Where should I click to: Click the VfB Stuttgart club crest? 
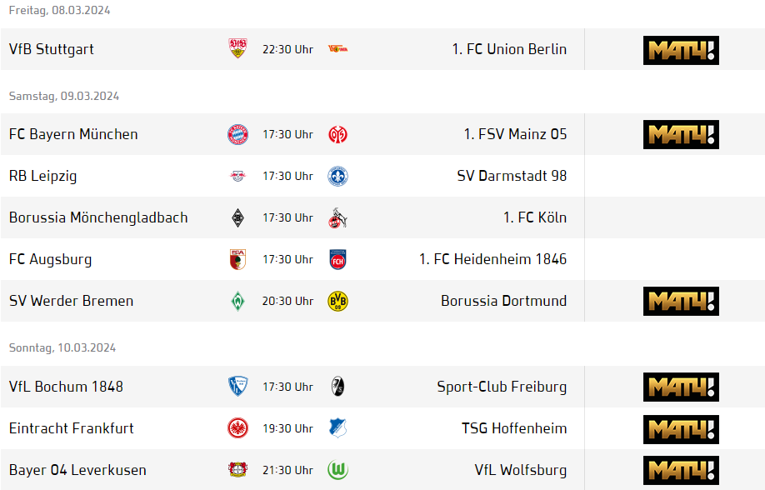click(x=238, y=49)
